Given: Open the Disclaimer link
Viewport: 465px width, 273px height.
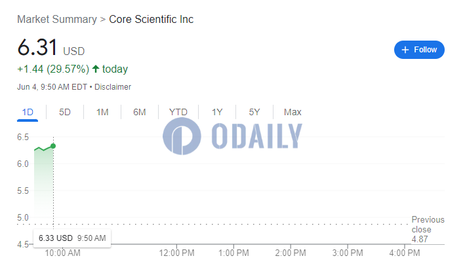Looking at the screenshot, I should (113, 87).
